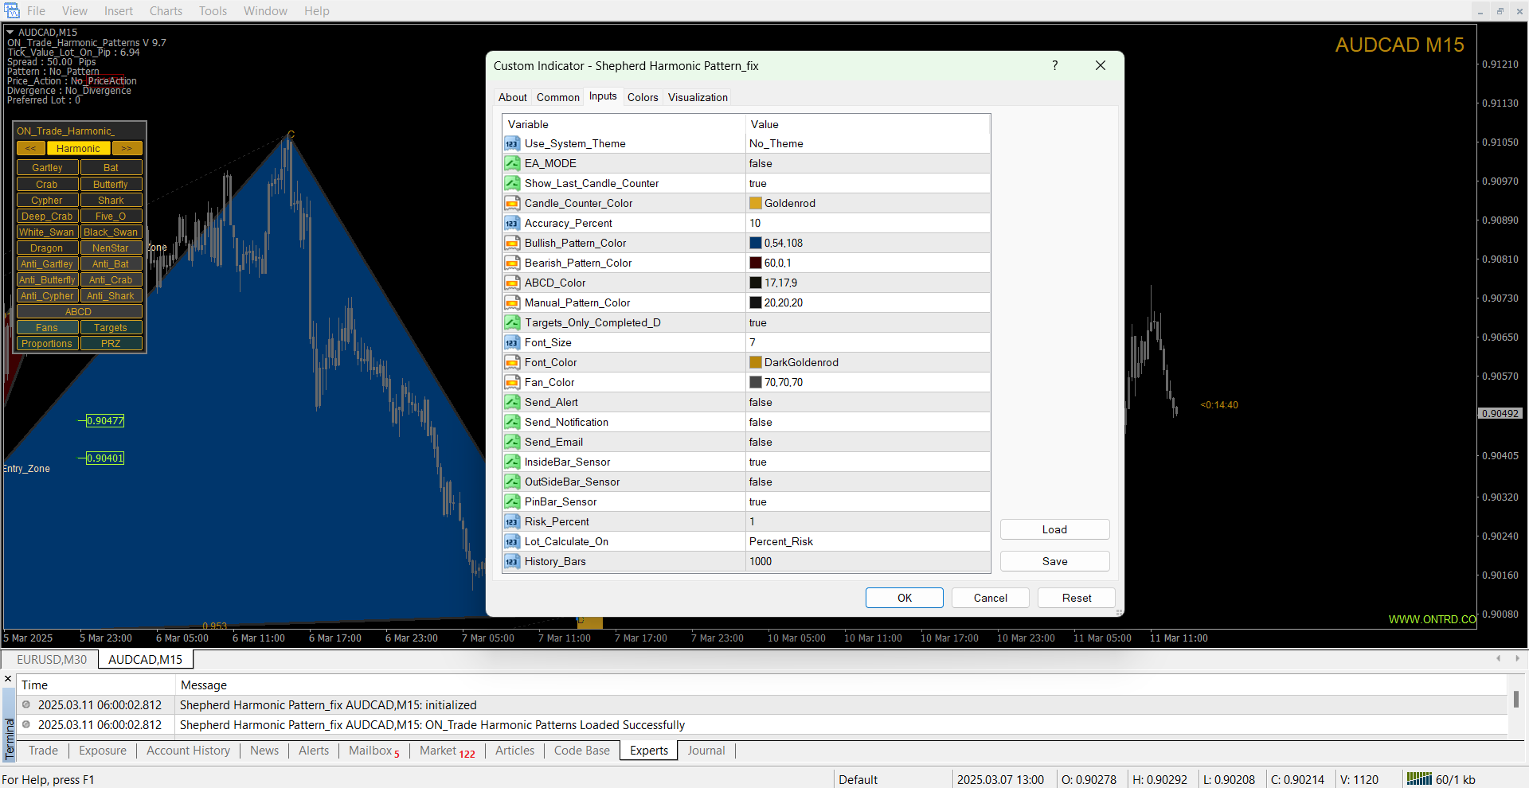Toggle the Butterfly pattern button
The width and height of the screenshot is (1529, 788).
111,185
